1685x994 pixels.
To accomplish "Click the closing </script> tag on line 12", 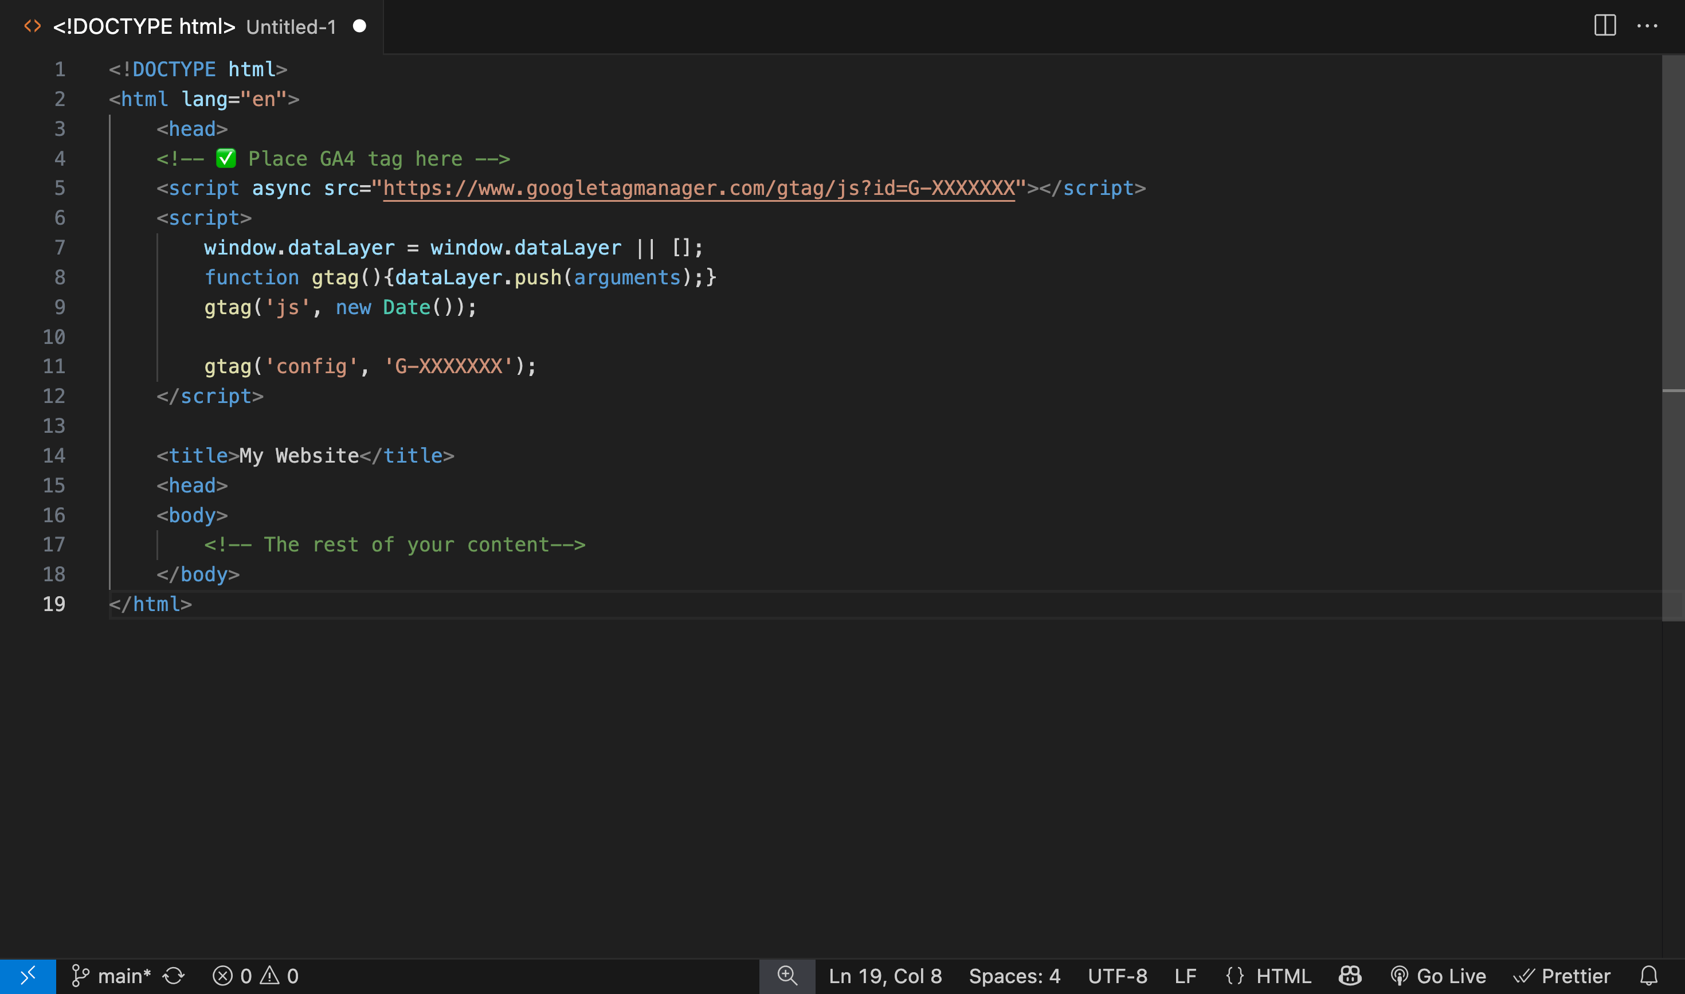I will coord(210,397).
